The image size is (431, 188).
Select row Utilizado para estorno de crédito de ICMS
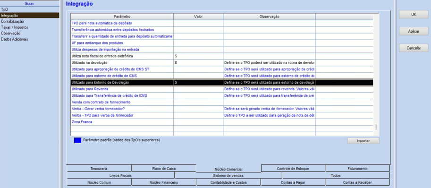[x=221, y=76]
